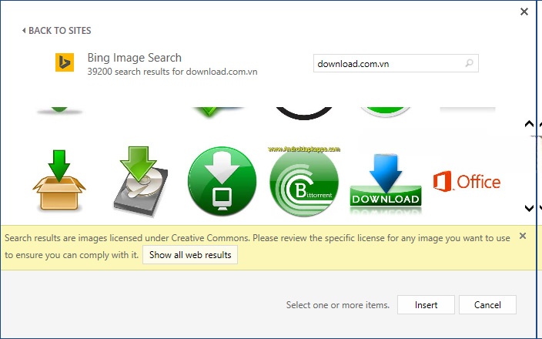The image size is (542, 339).
Task: Click the Insert button
Action: [x=426, y=305]
